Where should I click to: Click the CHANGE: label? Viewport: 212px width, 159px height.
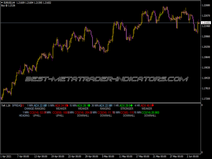[x=29, y=108]
